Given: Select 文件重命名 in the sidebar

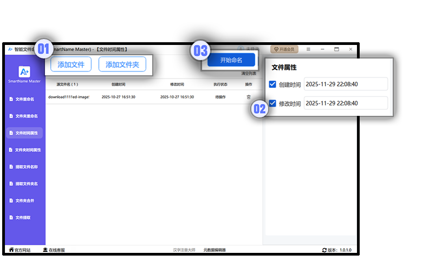Looking at the screenshot, I should point(24,99).
